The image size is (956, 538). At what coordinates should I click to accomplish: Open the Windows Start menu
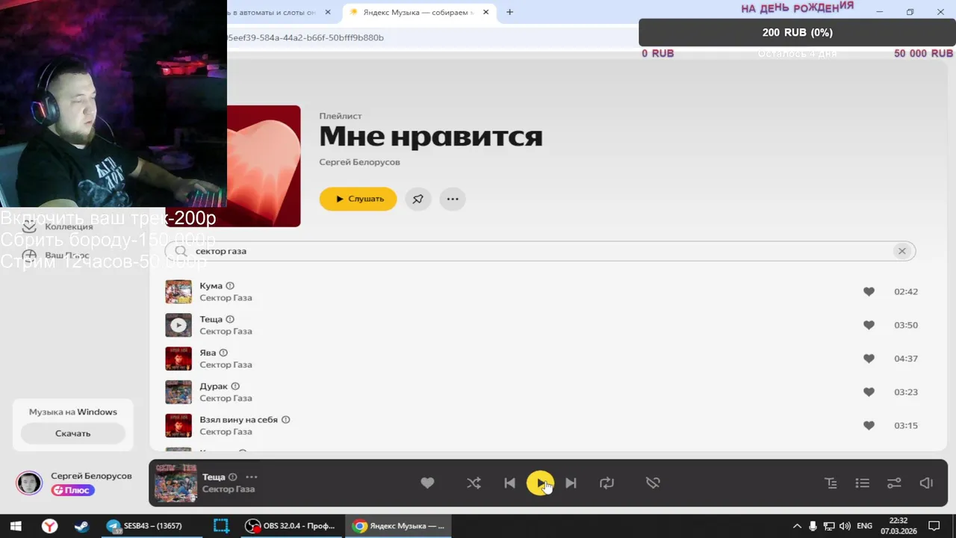point(15,526)
